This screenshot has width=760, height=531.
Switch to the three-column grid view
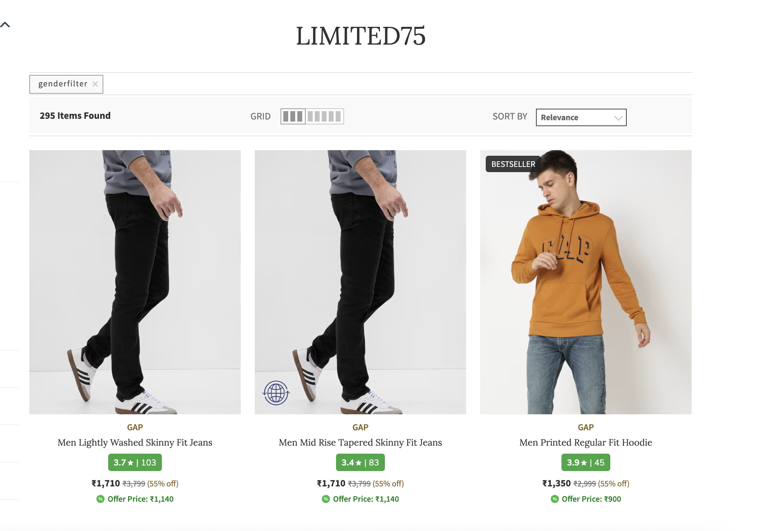tap(293, 116)
